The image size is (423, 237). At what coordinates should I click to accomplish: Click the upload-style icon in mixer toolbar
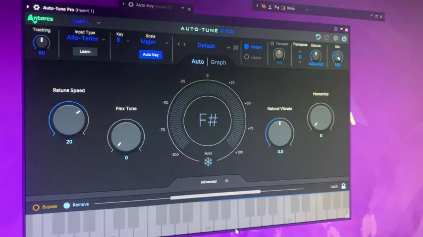(x=270, y=7)
